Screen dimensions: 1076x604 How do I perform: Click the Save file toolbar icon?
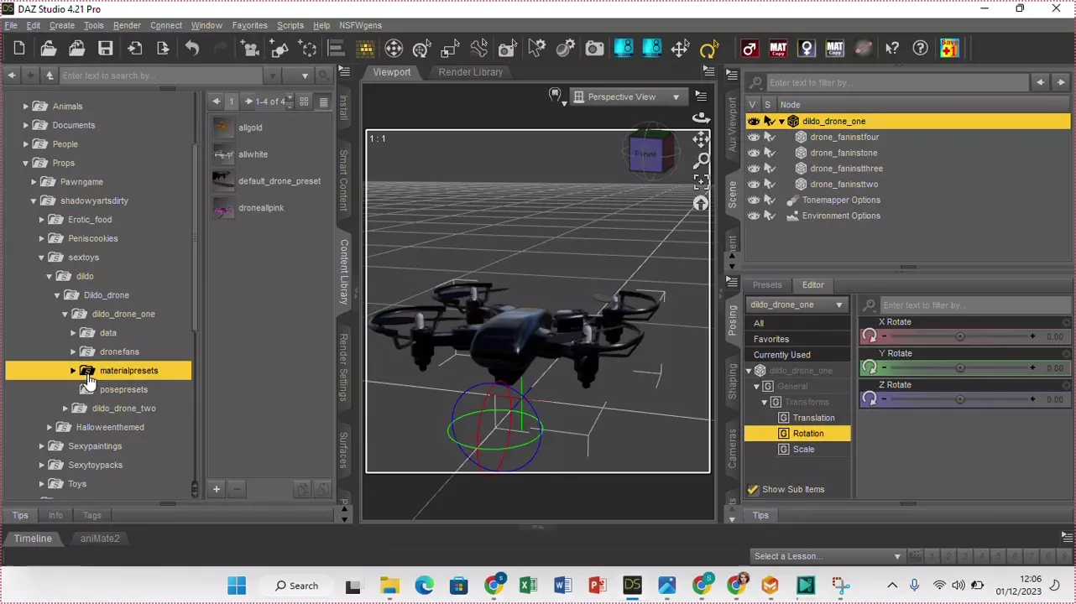pos(105,49)
